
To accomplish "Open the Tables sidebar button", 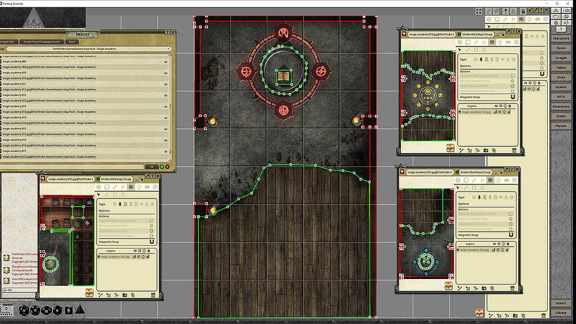I will [x=561, y=67].
